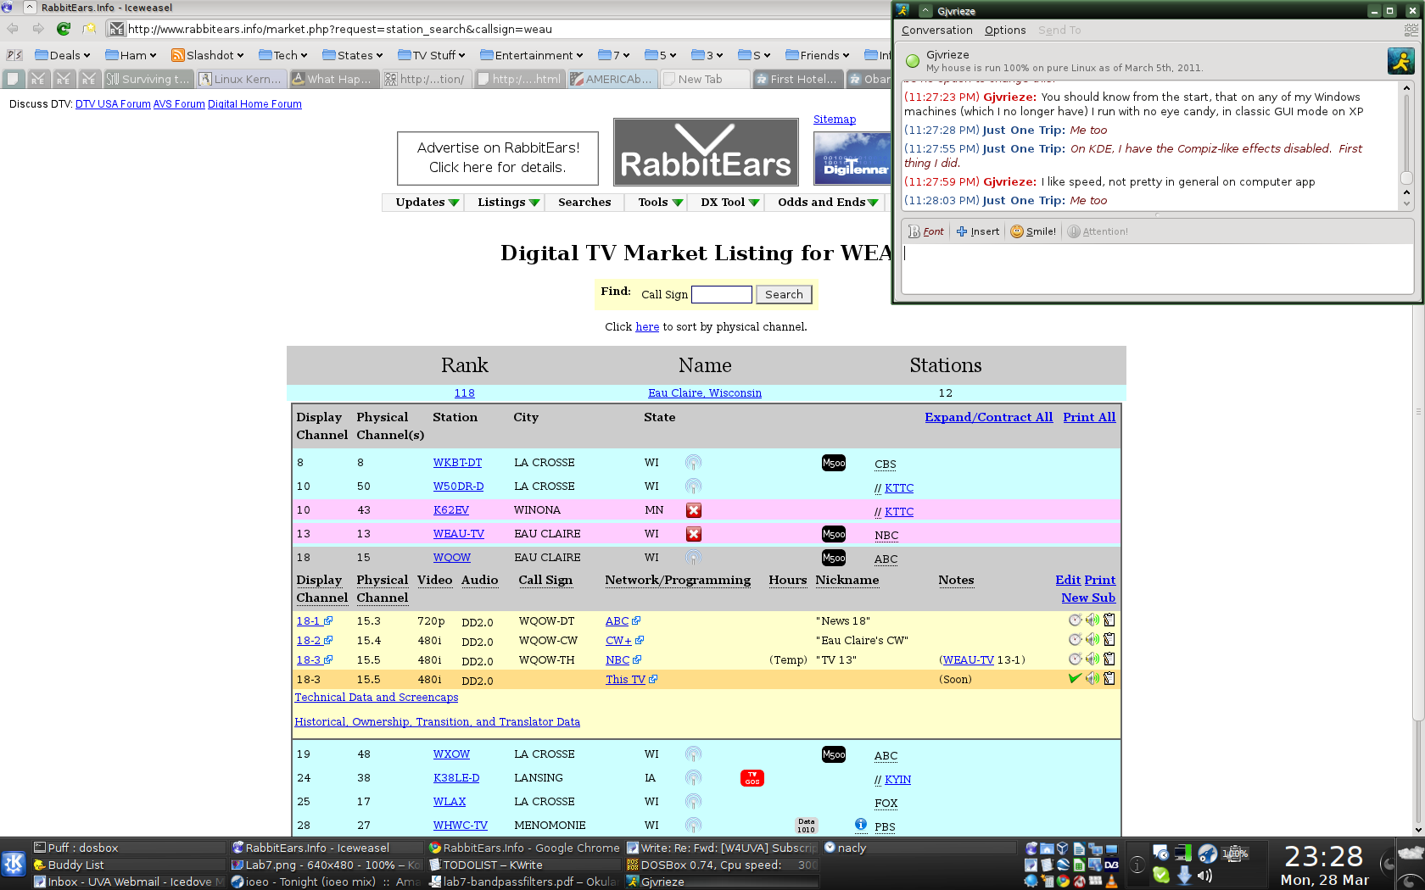
Task: Click the audio speaker icon in the 18-1 row
Action: 1092,620
